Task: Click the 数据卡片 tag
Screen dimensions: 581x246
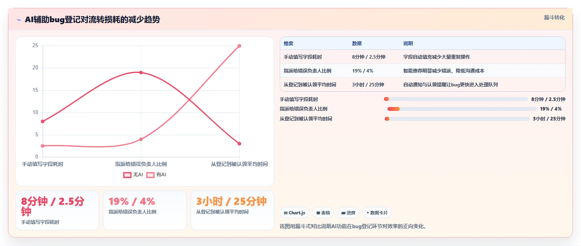Action: pos(377,213)
